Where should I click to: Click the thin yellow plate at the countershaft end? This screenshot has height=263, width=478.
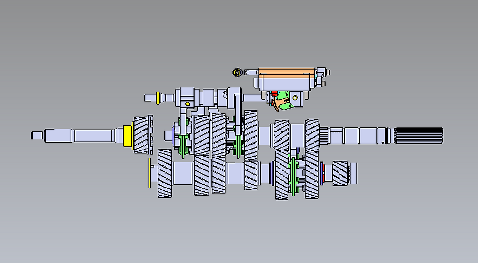149,173
